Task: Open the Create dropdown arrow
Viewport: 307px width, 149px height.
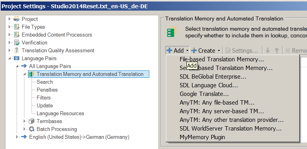Action: coord(219,51)
